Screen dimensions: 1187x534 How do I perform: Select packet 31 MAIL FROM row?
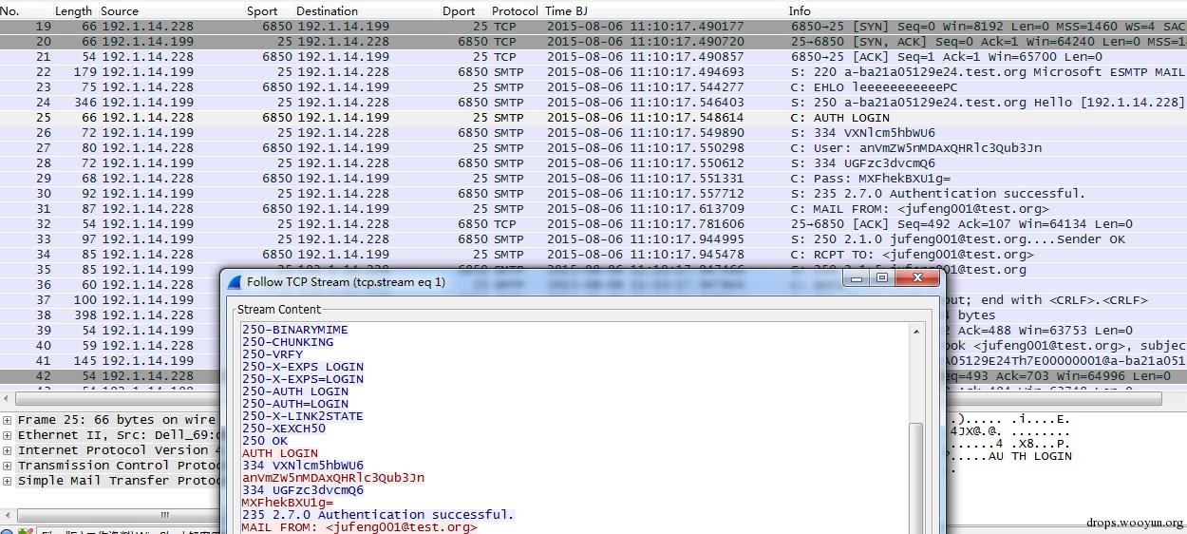[593, 209]
